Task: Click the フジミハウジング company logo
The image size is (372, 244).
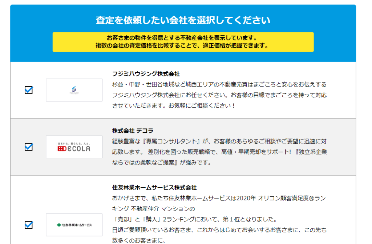Action: [74, 90]
